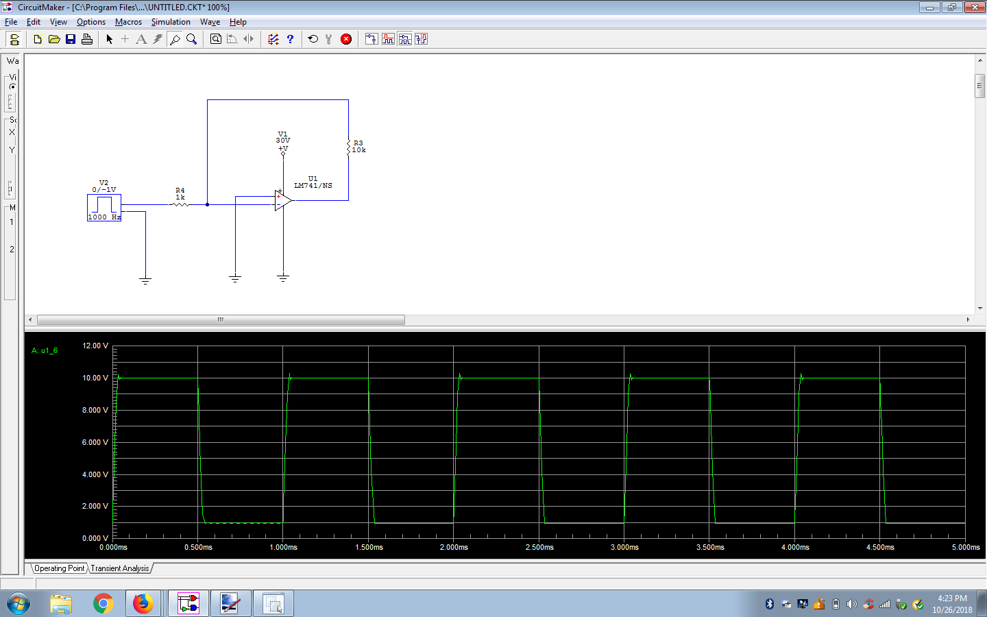This screenshot has width=987, height=617.
Task: Select resistor R4 1k
Action: point(180,204)
